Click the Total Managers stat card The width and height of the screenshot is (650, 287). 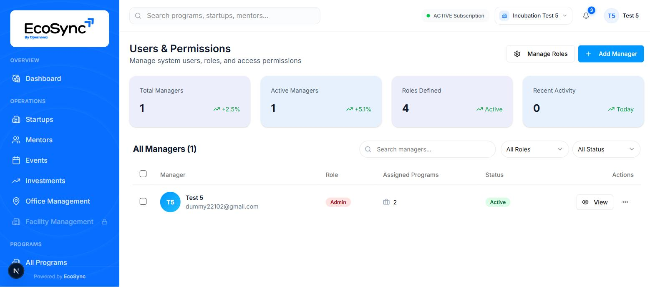tap(190, 101)
